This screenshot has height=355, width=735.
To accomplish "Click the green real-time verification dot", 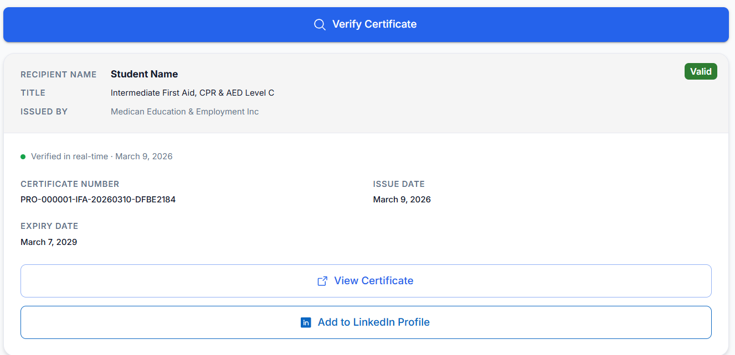I will pos(23,156).
